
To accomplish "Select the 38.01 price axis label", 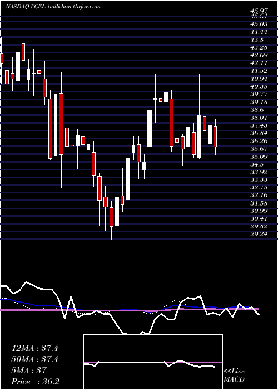I will click(259, 118).
